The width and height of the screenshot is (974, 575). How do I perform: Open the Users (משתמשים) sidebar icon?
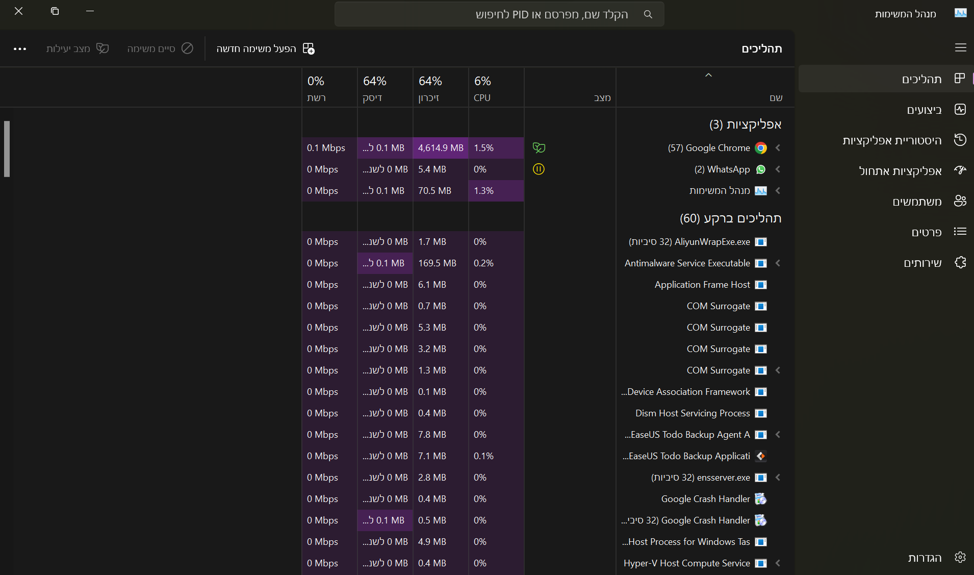(x=960, y=201)
